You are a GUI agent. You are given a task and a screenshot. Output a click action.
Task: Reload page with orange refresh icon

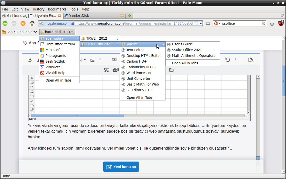23,23
